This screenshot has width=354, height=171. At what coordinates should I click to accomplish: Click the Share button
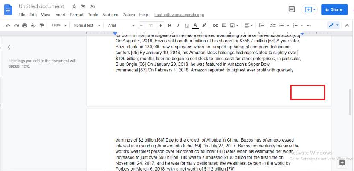(334, 9)
